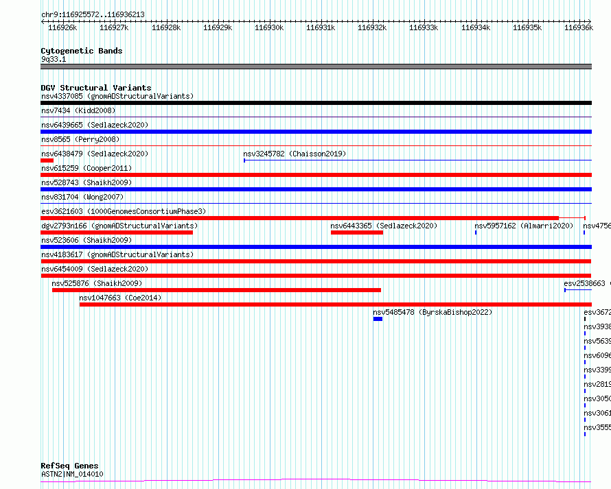Click the nsv4337085 gnomADStructuralVariants label
The image size is (611, 489).
(x=117, y=96)
